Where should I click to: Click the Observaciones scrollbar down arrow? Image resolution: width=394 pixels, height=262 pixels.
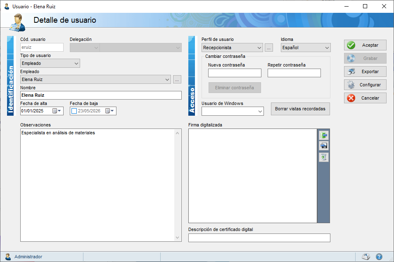(178, 238)
